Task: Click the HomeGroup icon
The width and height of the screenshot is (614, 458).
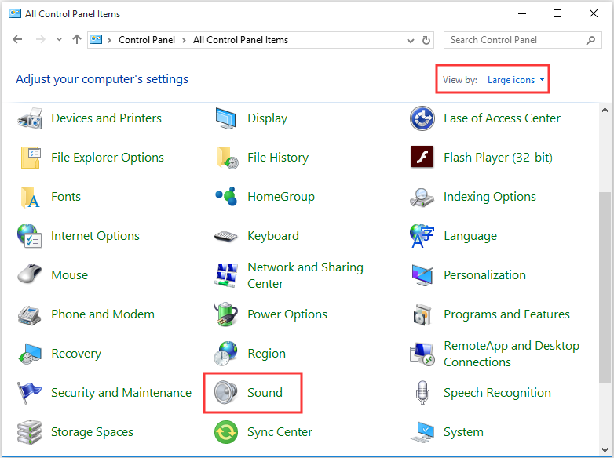Action: (226, 197)
